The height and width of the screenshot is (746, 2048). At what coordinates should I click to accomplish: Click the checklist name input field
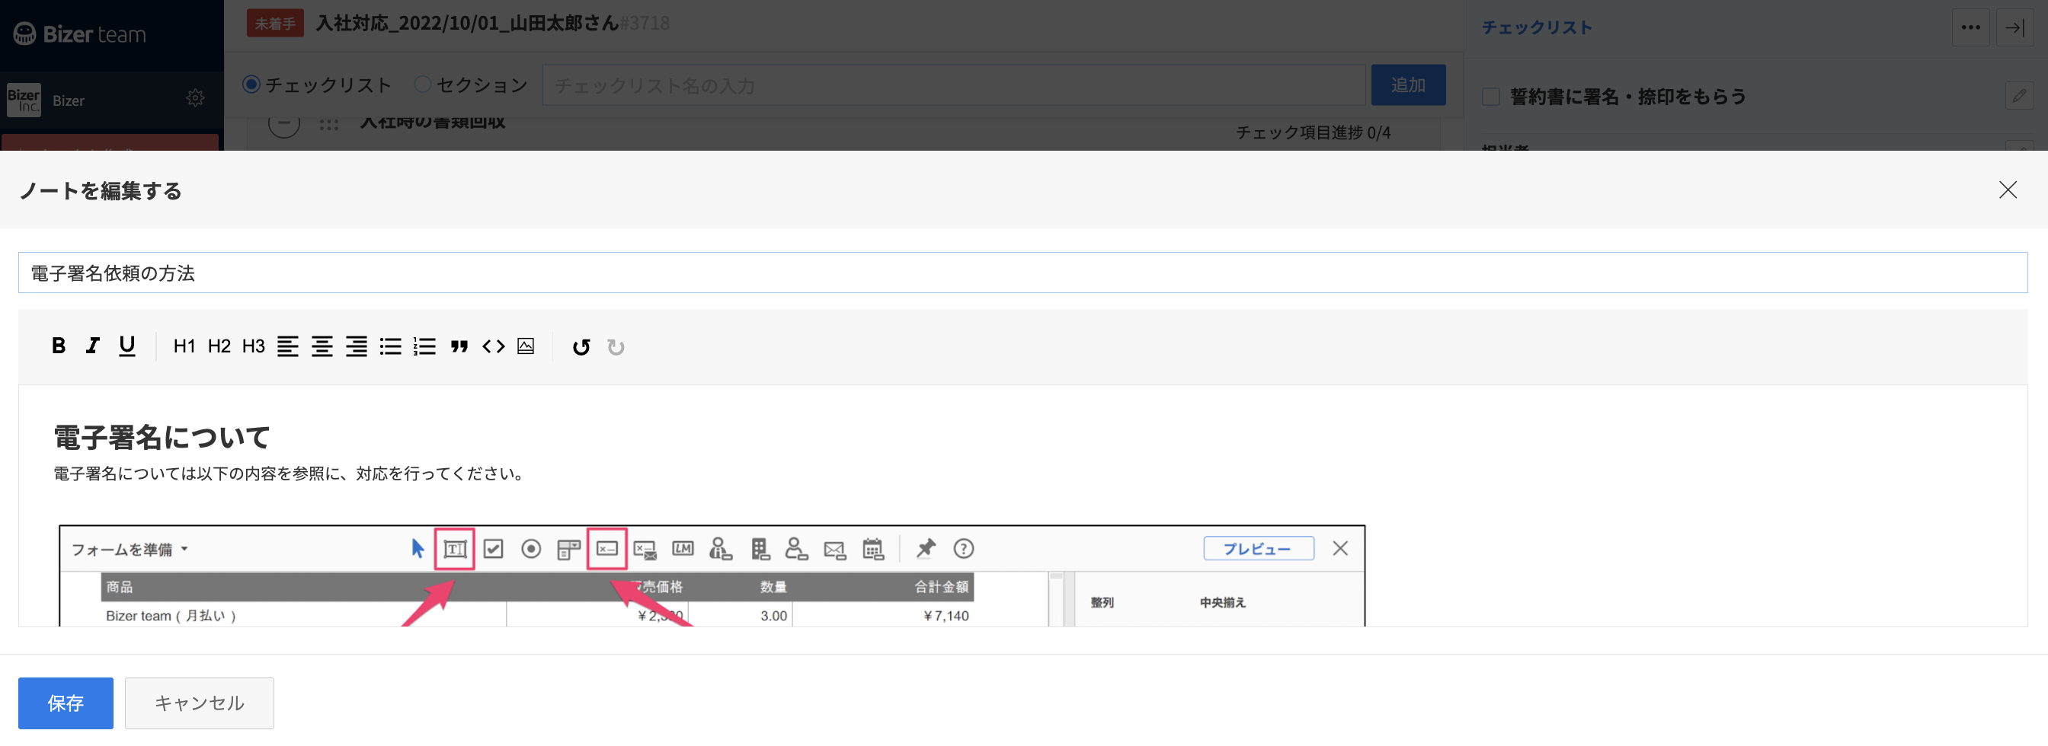pyautogui.click(x=953, y=85)
